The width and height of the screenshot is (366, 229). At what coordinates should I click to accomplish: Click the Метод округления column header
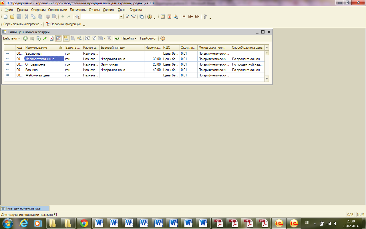[214, 48]
